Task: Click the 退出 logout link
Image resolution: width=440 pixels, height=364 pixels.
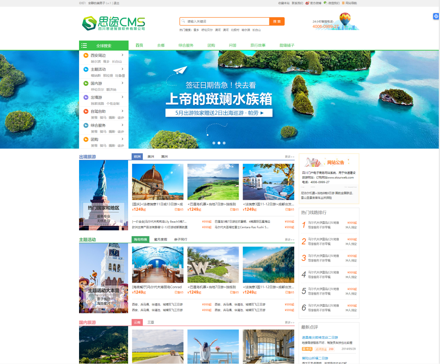Action: 116,3
